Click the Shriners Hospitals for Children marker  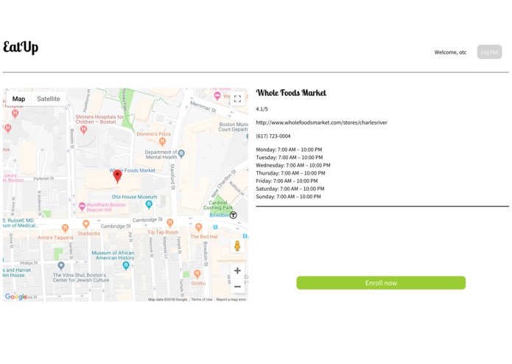point(83,130)
